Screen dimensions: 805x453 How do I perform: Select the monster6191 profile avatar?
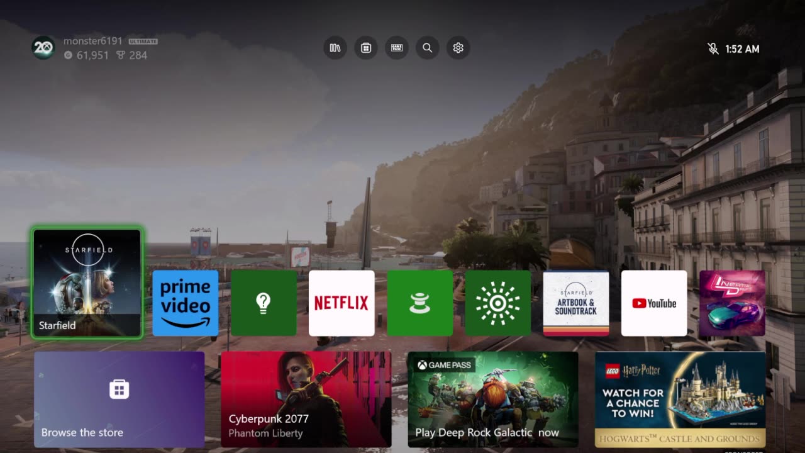tap(43, 48)
